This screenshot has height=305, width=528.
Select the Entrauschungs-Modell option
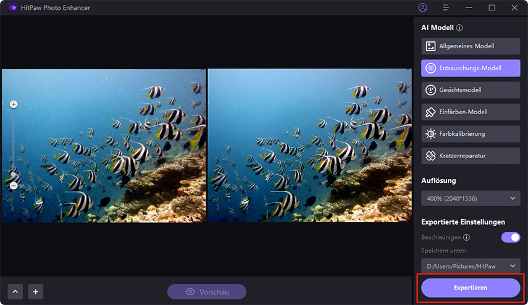pos(471,68)
